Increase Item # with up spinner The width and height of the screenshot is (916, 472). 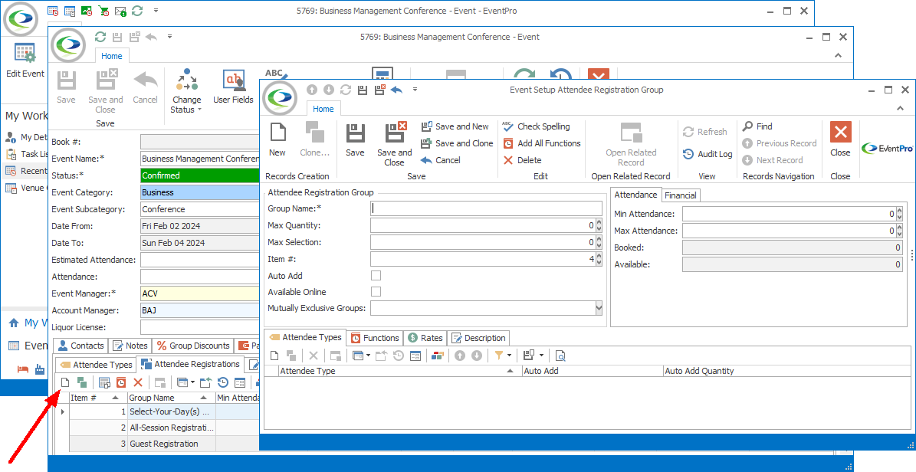599,256
